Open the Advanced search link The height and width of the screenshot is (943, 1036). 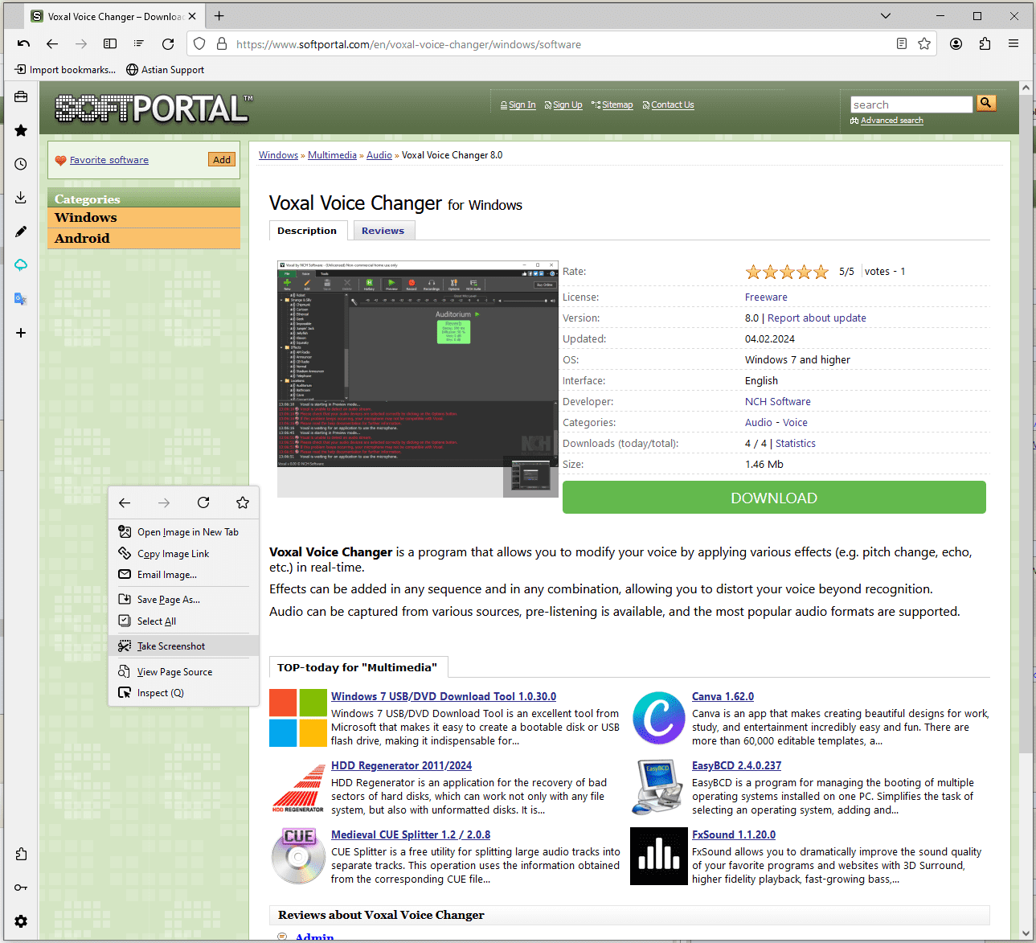[x=892, y=121]
